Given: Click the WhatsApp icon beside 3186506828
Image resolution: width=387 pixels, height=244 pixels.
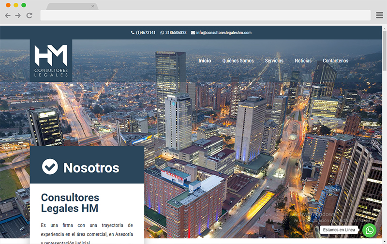Looking at the screenshot, I should point(162,32).
